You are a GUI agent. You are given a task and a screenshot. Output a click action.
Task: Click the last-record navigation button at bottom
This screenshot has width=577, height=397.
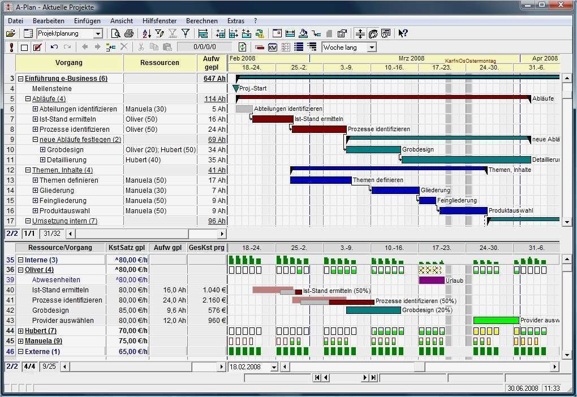click(x=373, y=378)
